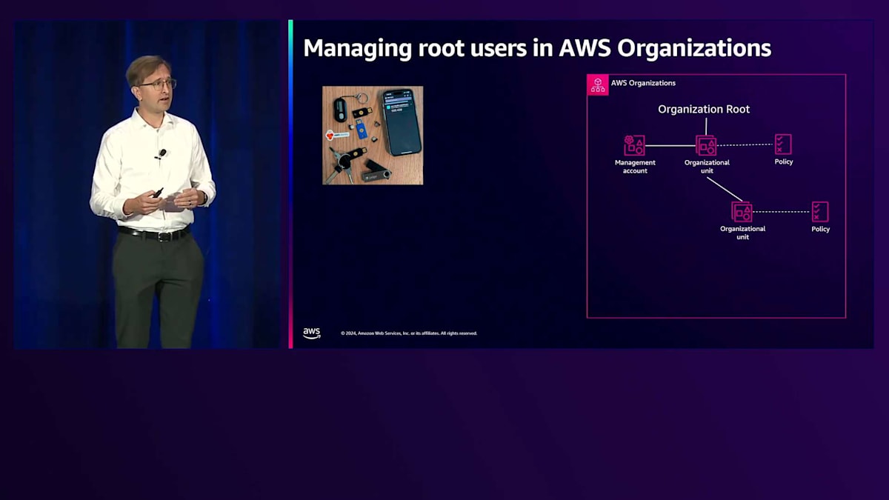Click the AWS Organizations service icon
Image resolution: width=889 pixels, height=500 pixels.
[x=598, y=84]
